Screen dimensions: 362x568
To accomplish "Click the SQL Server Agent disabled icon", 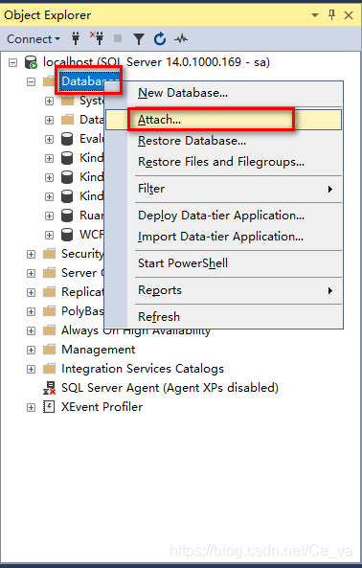I will (49, 388).
